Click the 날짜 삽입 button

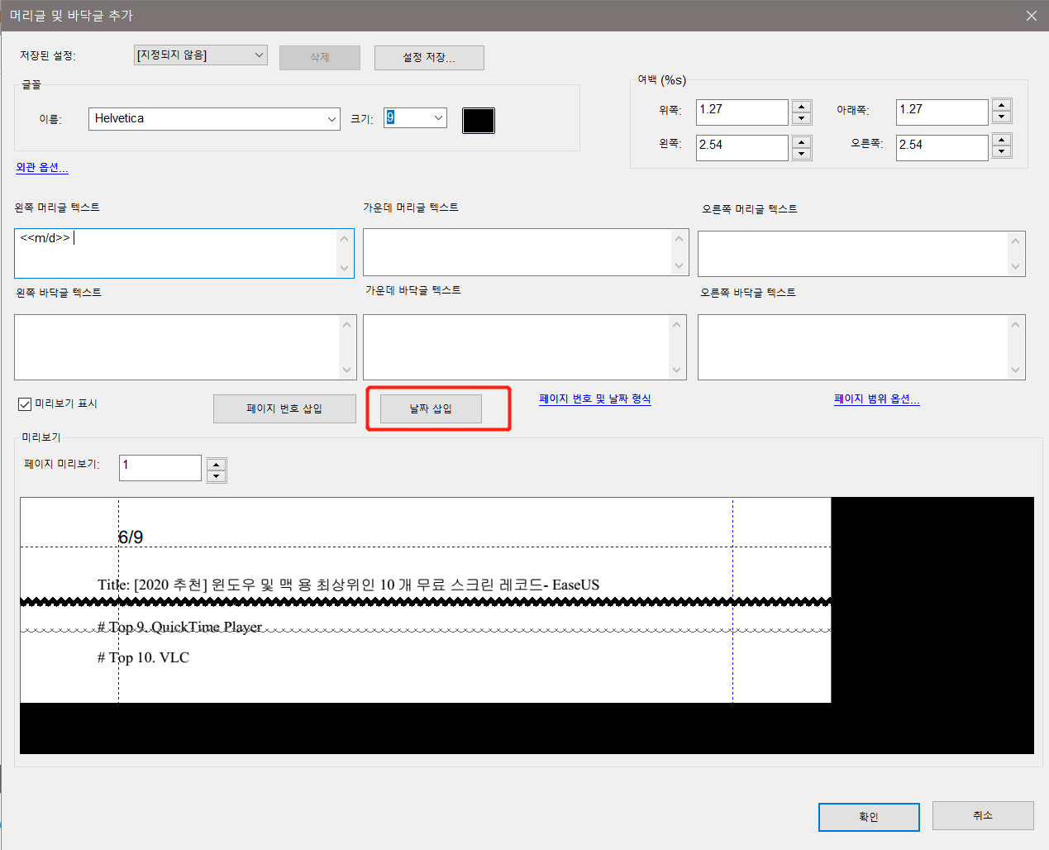tap(431, 408)
